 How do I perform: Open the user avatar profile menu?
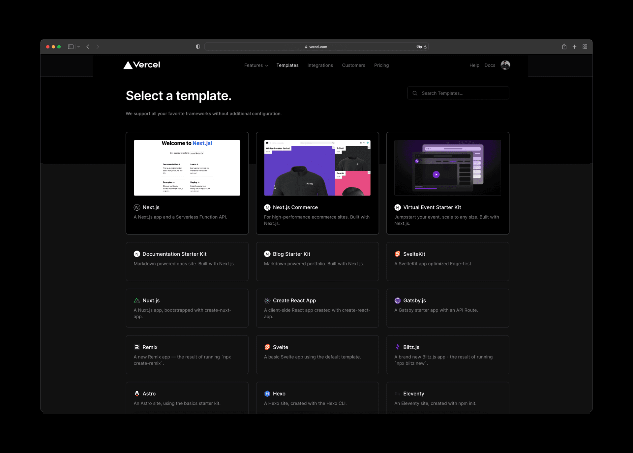[505, 65]
